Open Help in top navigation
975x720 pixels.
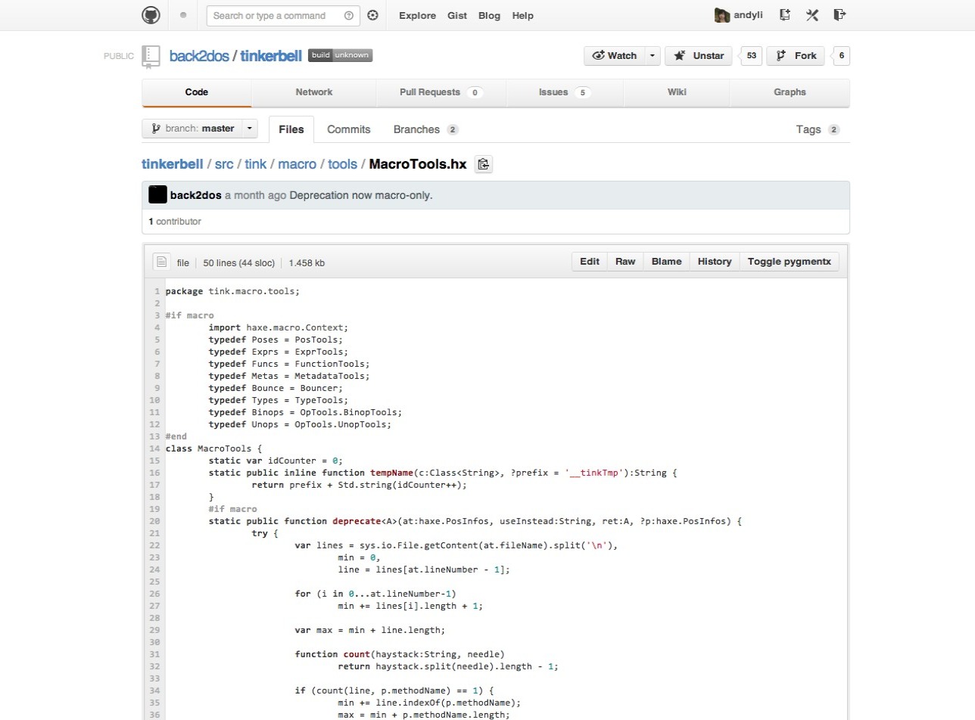point(522,15)
